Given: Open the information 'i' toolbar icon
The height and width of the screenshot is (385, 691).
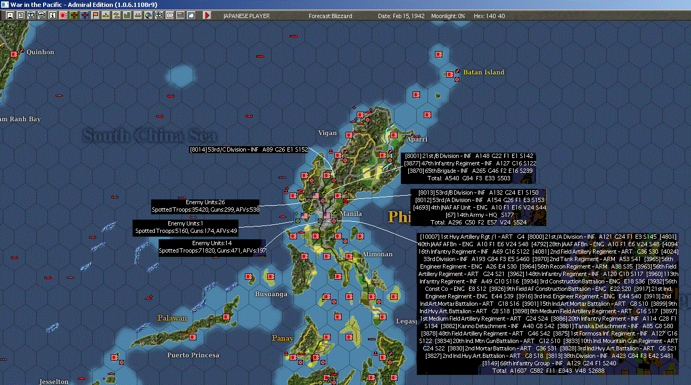Looking at the screenshot, I should [x=53, y=15].
